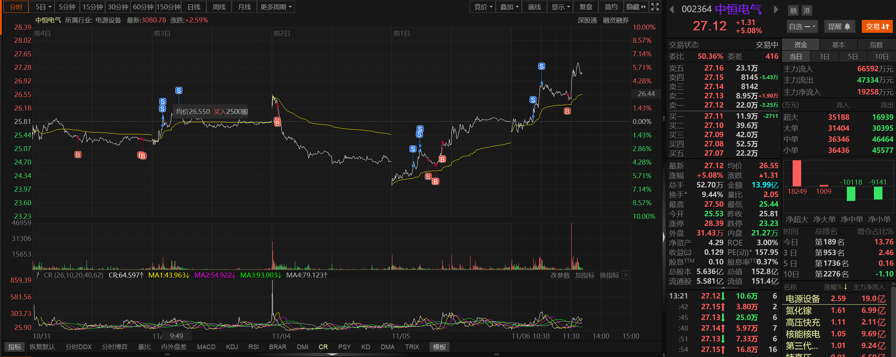Click 换指标 to change indicator

609,275
